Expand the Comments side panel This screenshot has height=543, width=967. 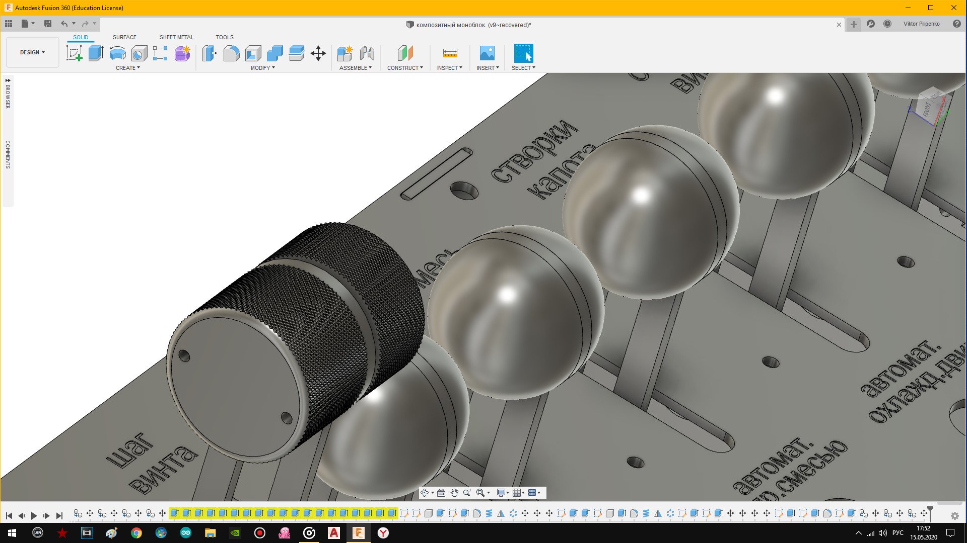point(8,154)
